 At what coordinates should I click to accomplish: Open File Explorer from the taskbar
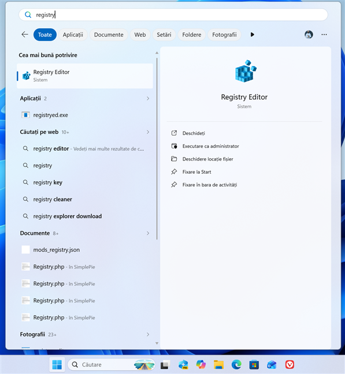218,364
